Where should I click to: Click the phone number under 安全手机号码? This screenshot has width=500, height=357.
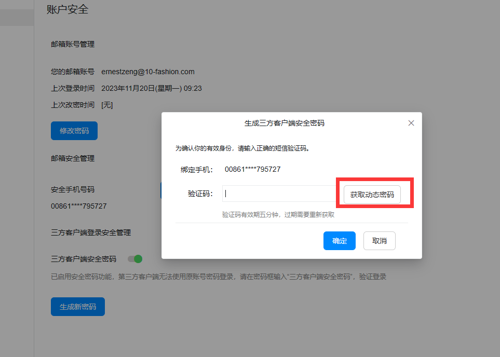tap(78, 206)
